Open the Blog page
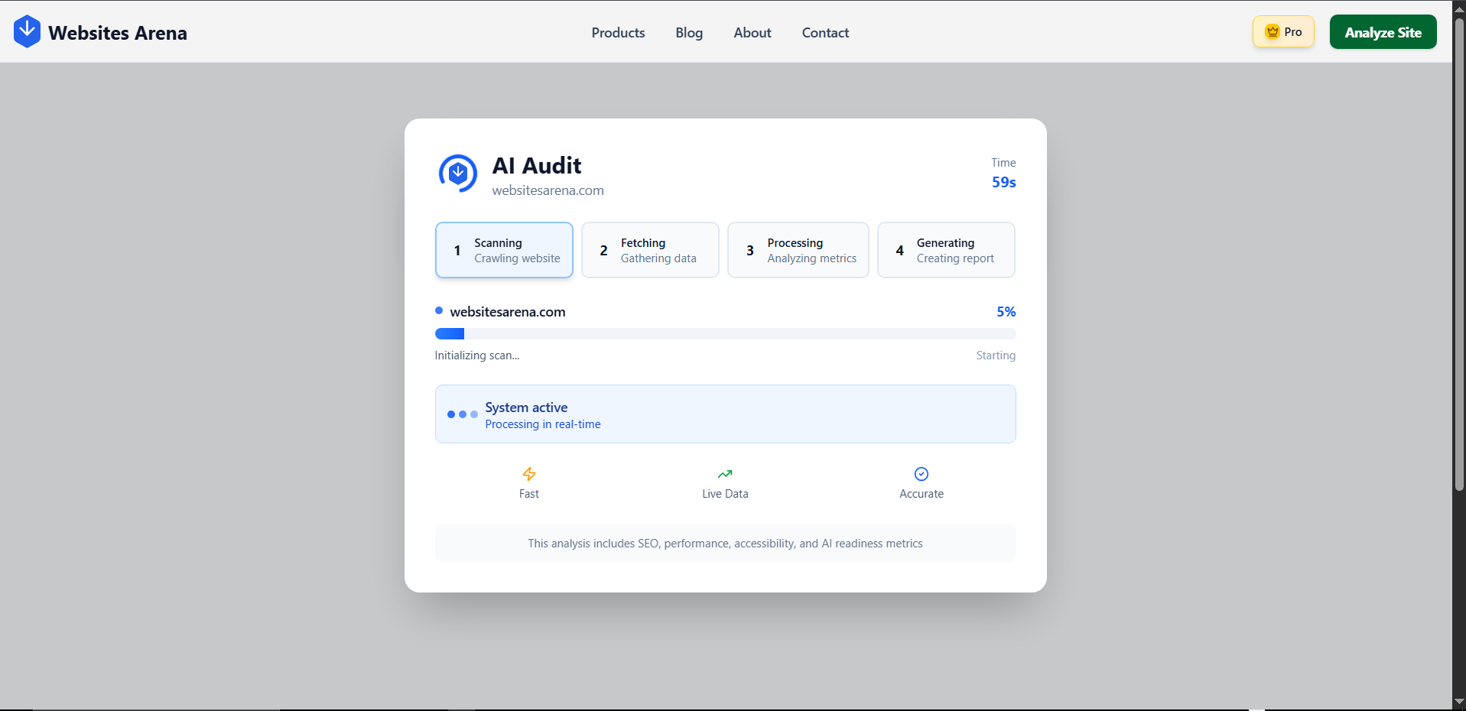The image size is (1466, 711). tap(688, 32)
